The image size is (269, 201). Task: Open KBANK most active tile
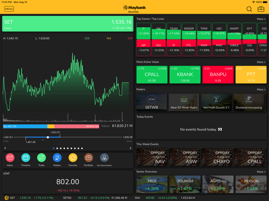[x=185, y=74]
